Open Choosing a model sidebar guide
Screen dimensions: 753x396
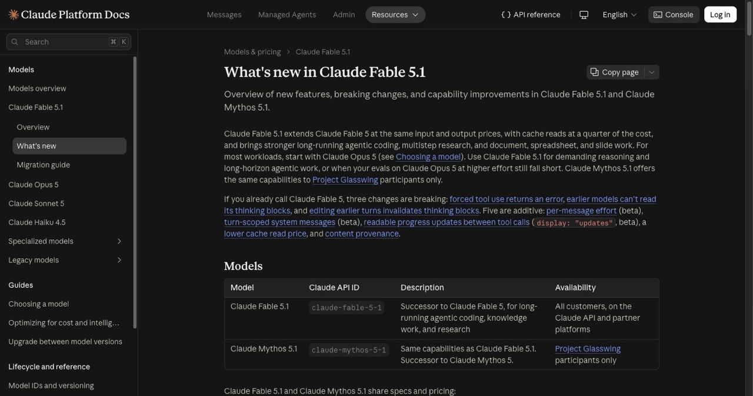(39, 304)
